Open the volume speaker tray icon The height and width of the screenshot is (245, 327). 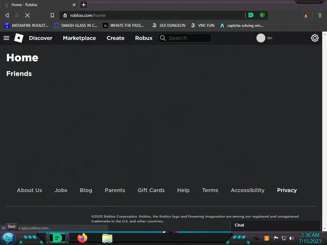(292, 238)
